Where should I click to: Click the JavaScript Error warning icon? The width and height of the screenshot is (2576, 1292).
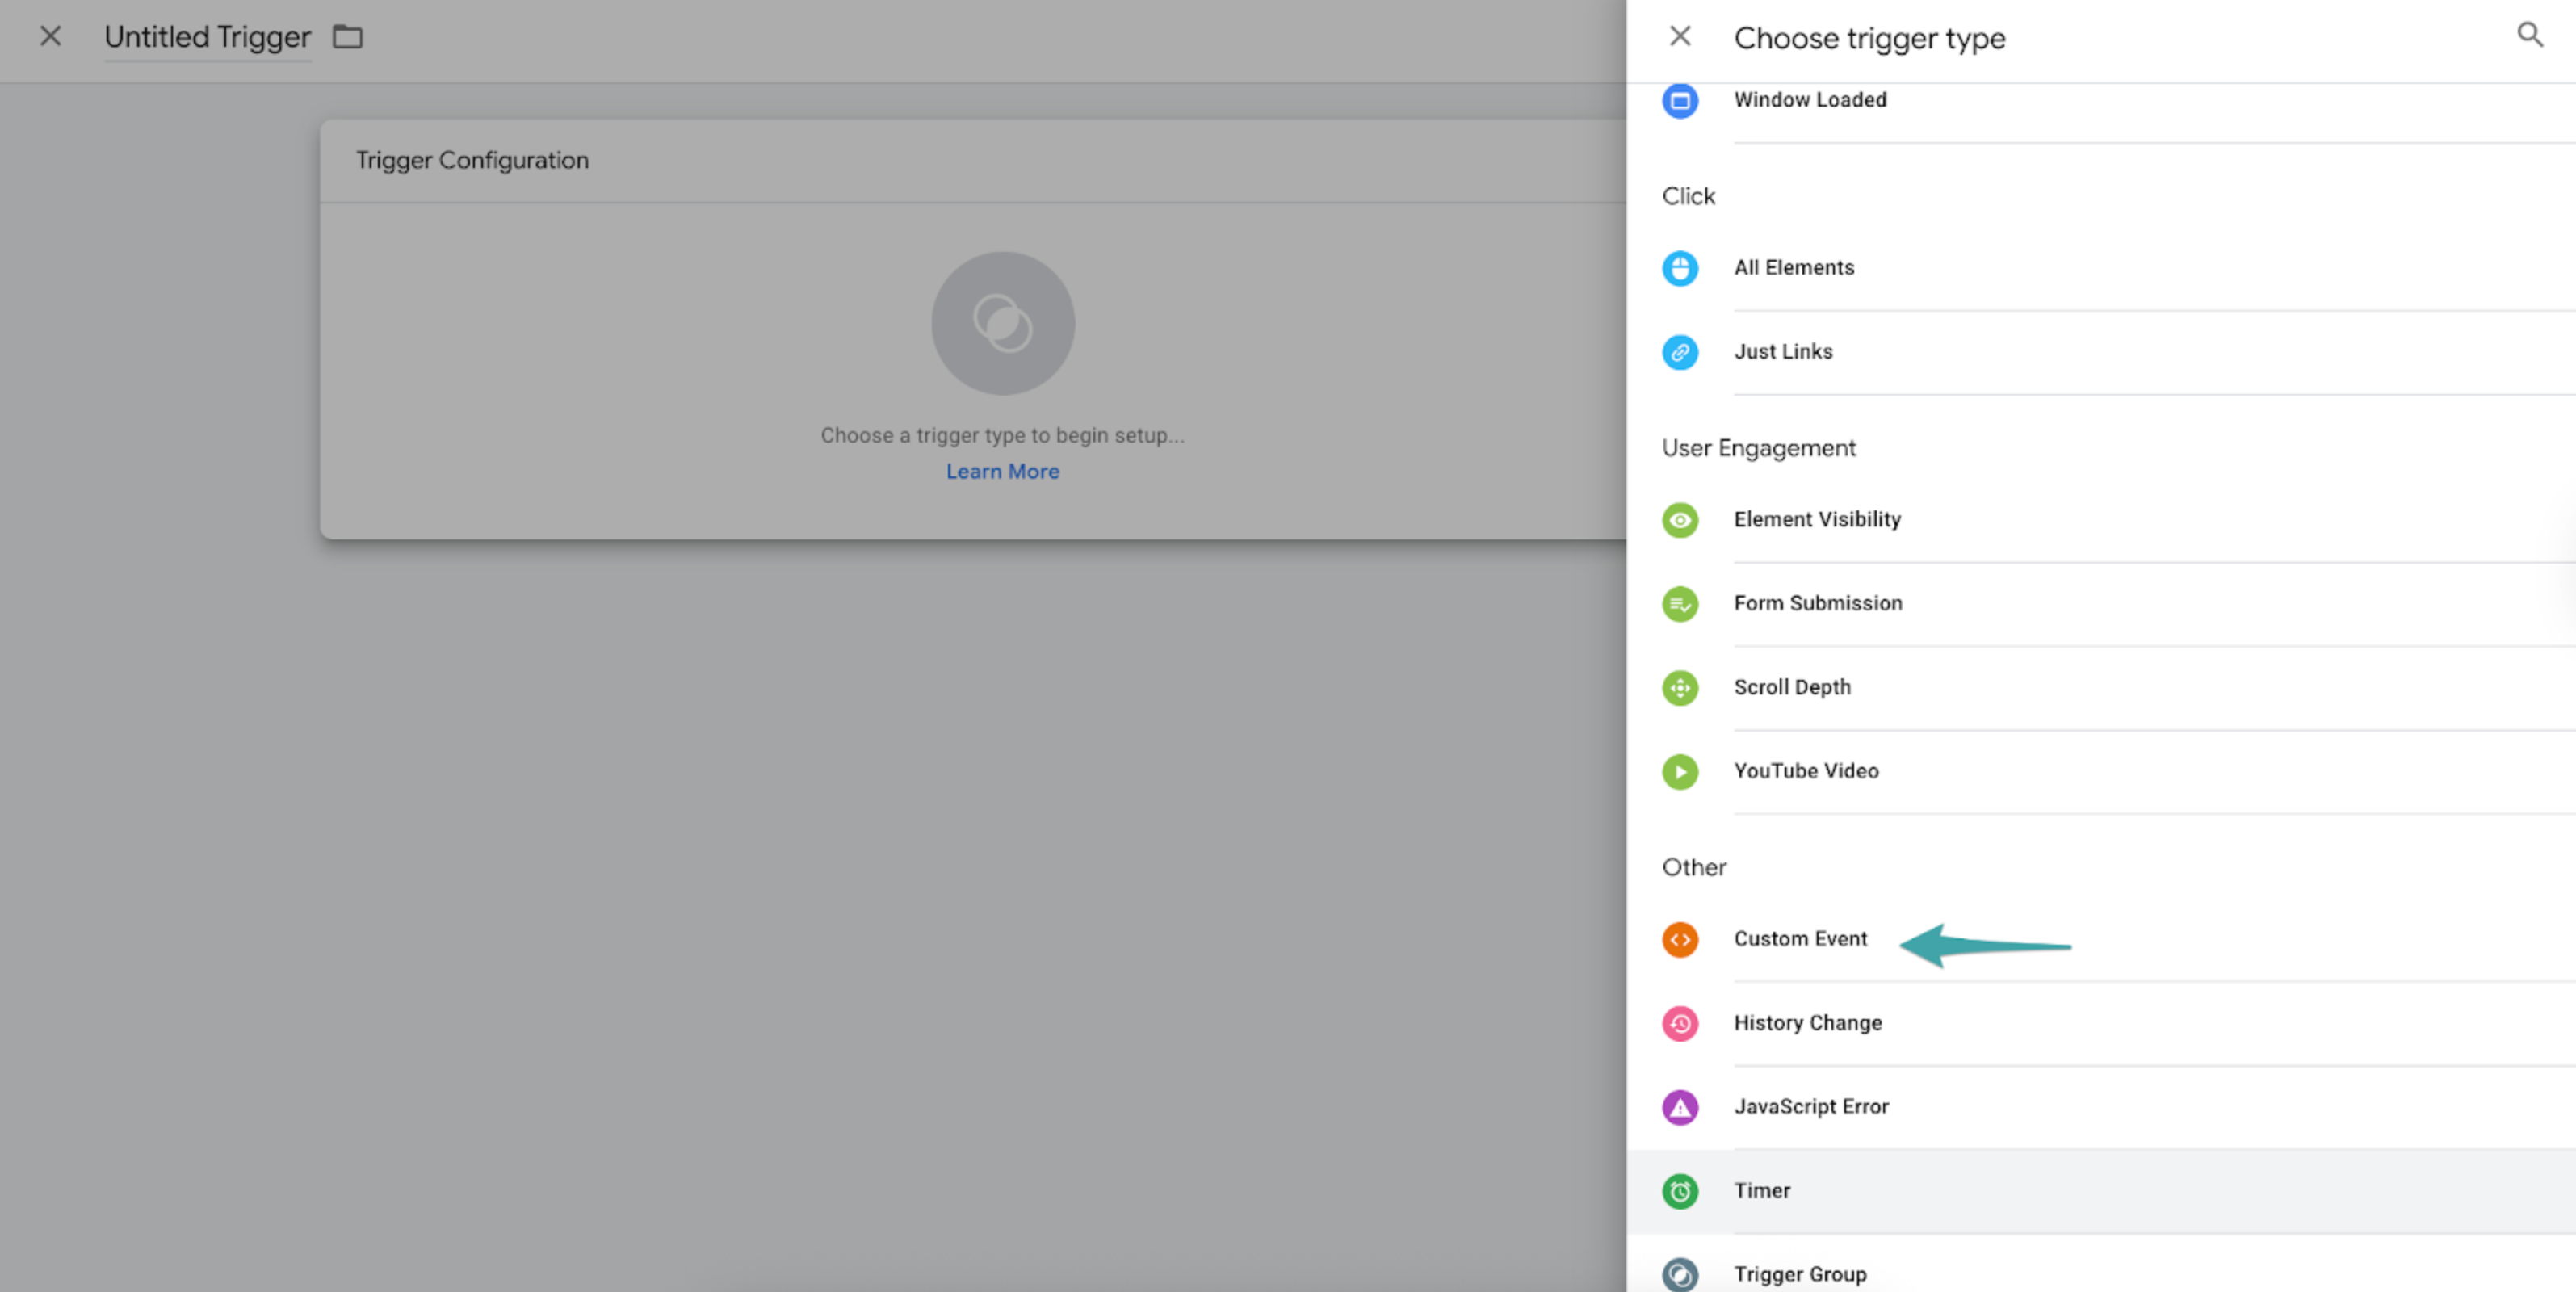[x=1680, y=1108]
